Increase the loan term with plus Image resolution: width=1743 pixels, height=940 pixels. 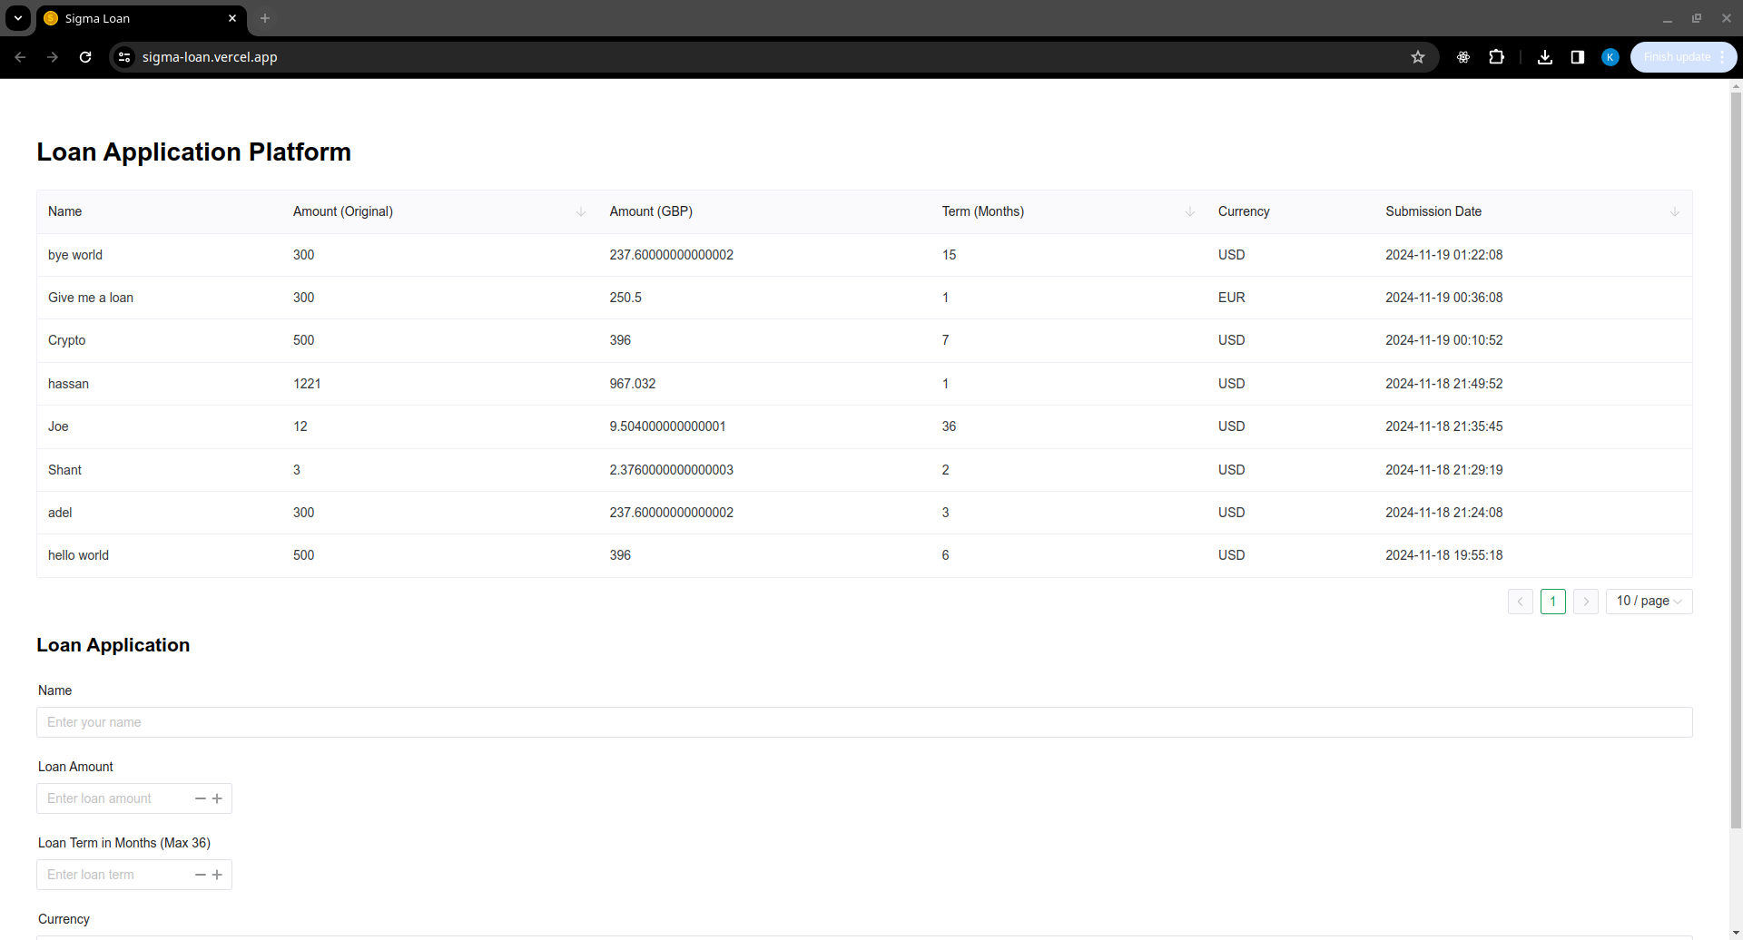point(217,875)
